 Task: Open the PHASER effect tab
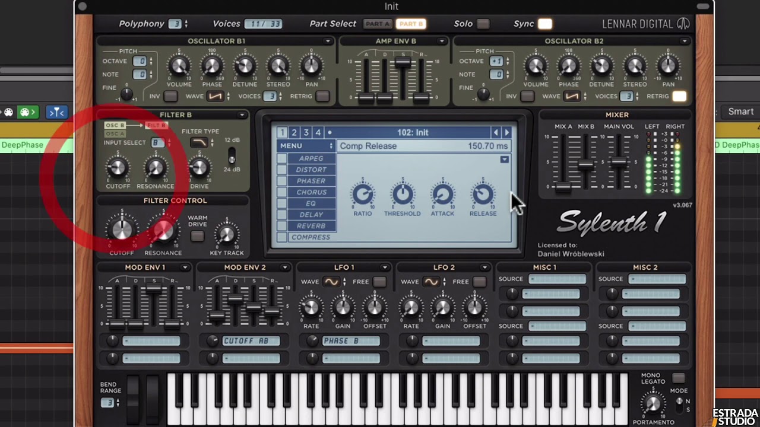tap(311, 181)
